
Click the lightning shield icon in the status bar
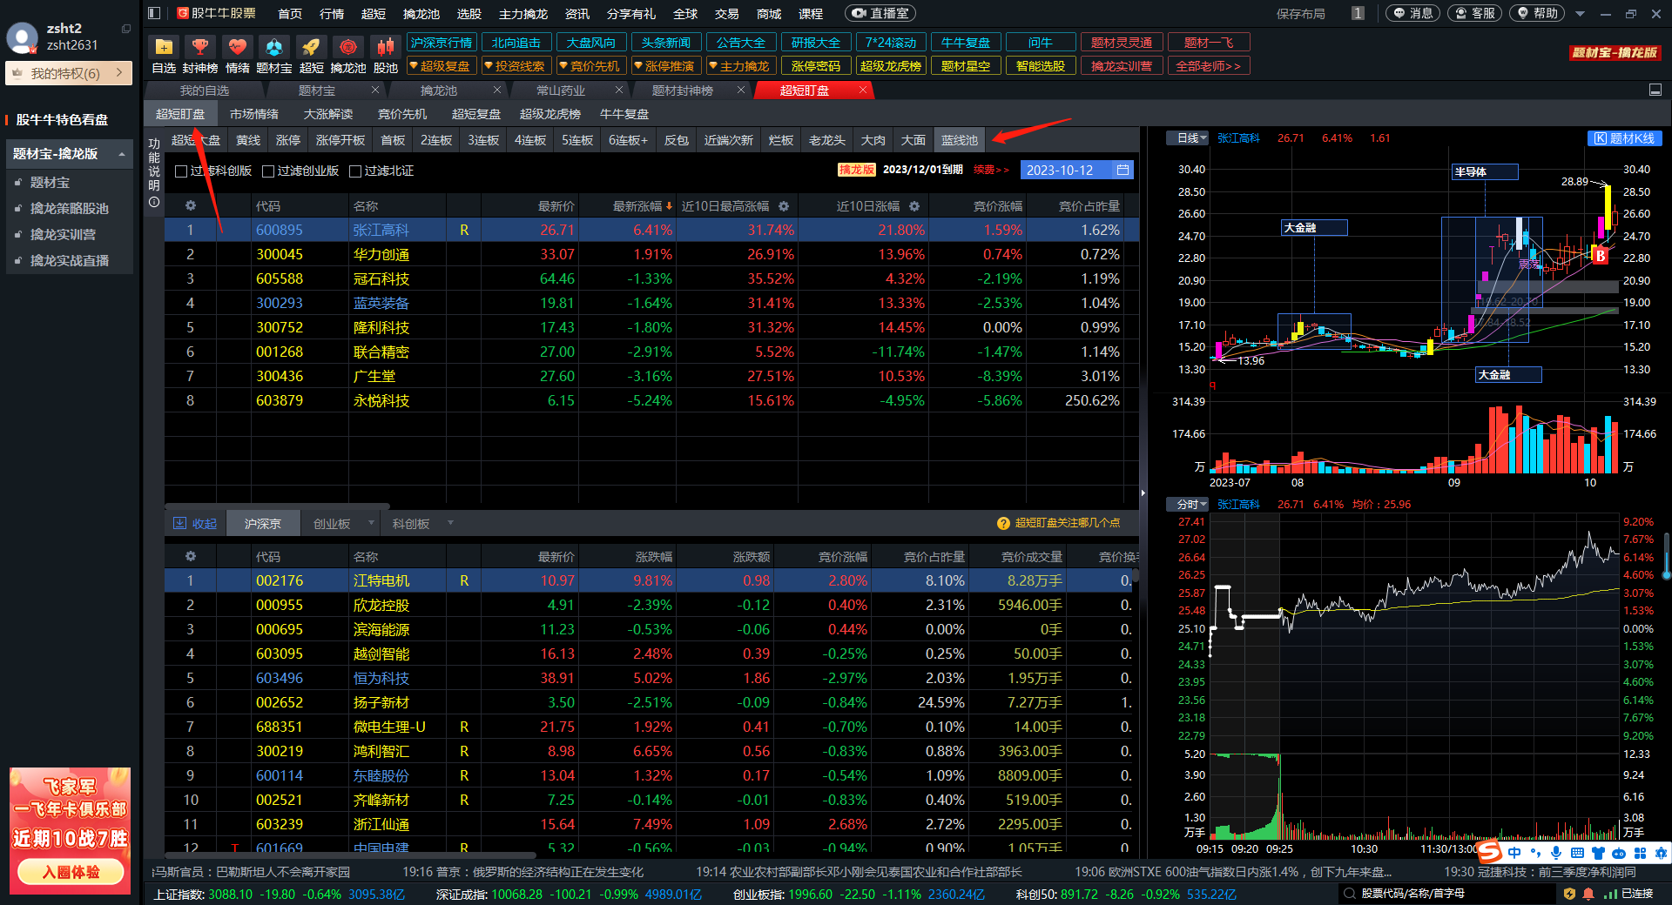tap(1569, 894)
